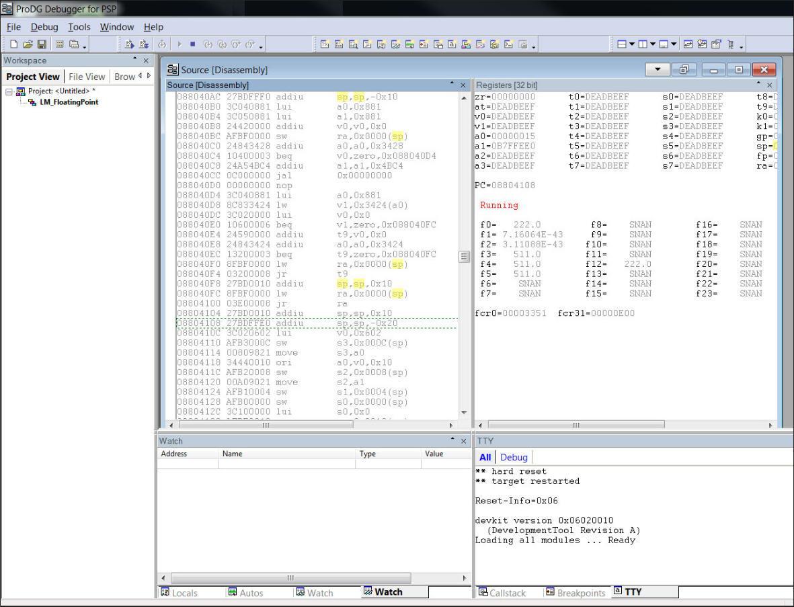Click the split vertical pane layout icon
This screenshot has width=794, height=607.
point(641,44)
